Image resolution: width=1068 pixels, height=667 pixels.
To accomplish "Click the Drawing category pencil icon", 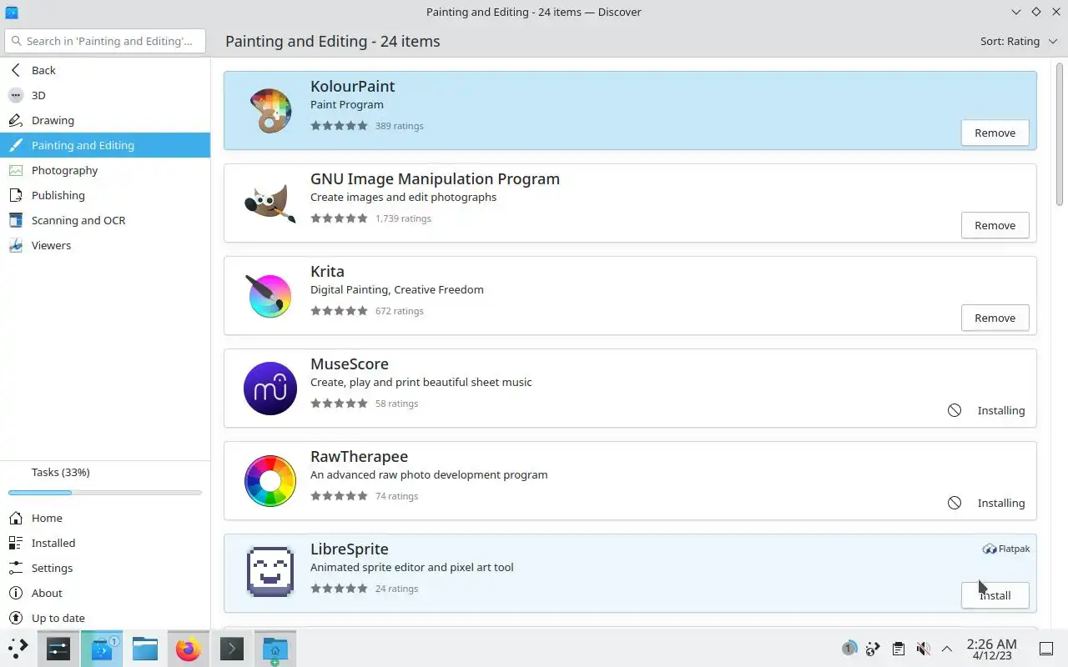I will 16,120.
